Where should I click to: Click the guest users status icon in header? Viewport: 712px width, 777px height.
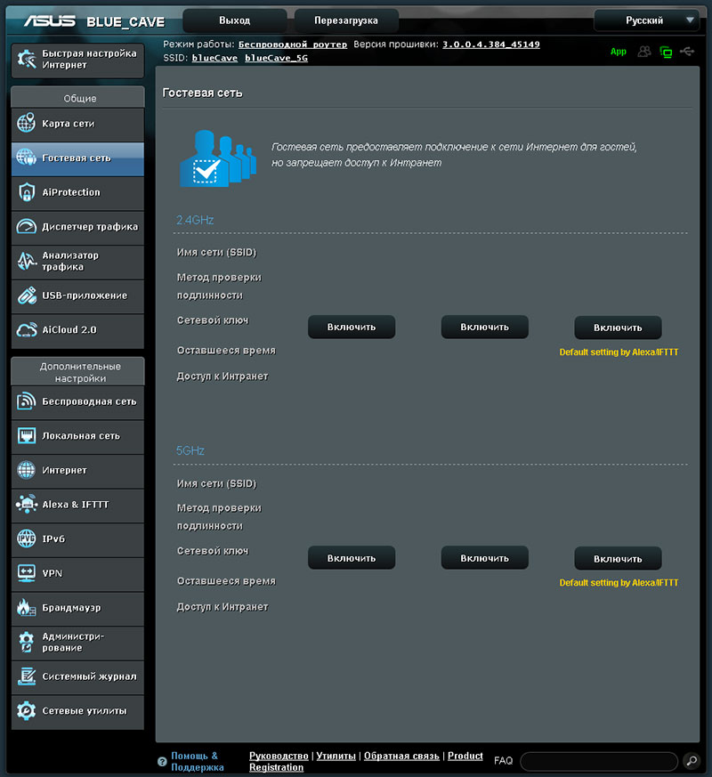[x=644, y=52]
